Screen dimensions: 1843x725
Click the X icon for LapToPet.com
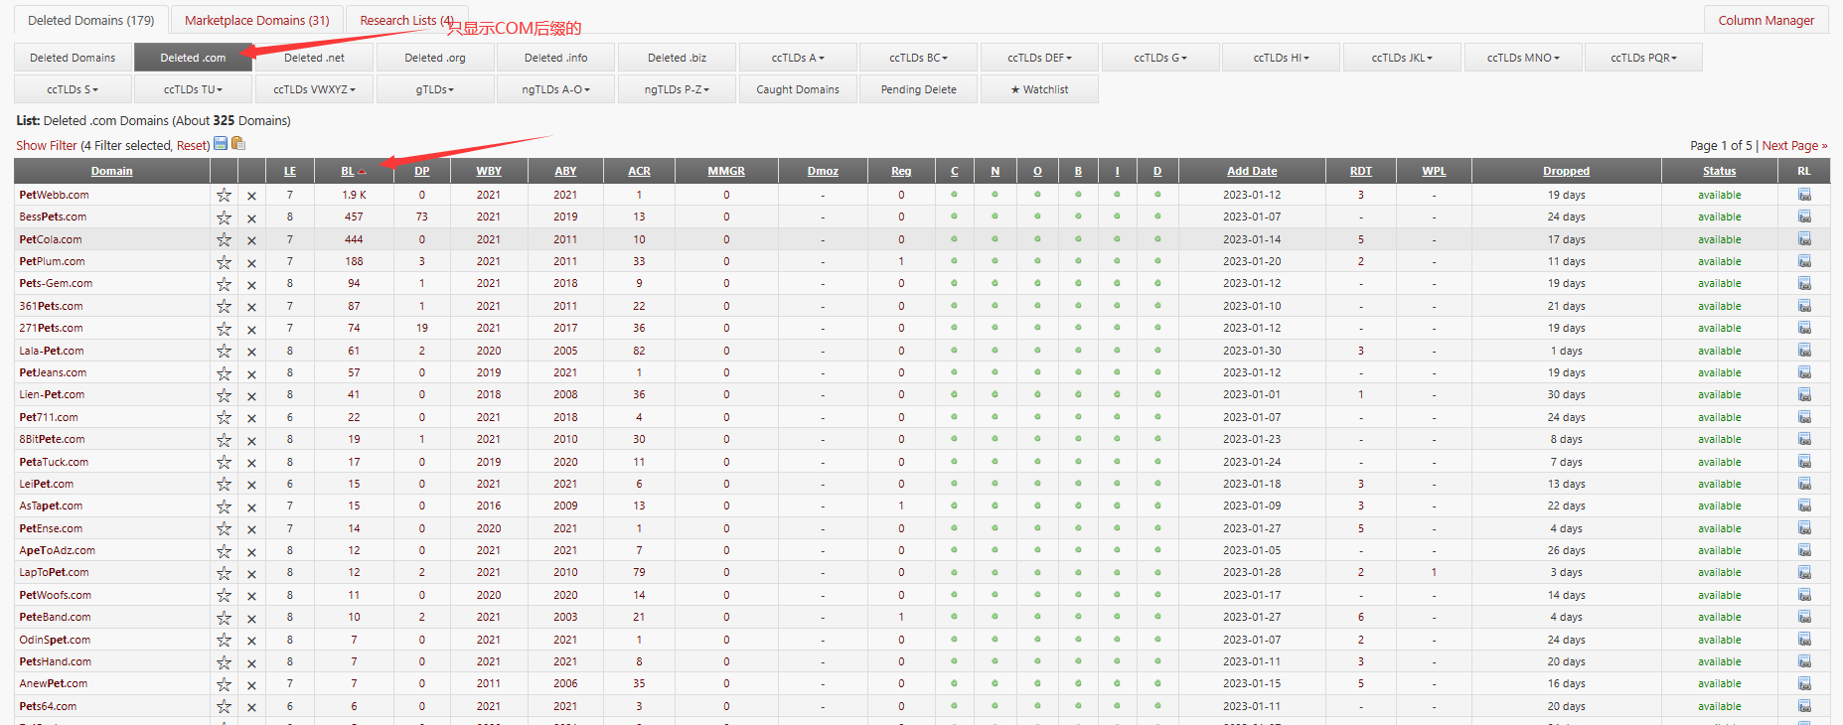click(x=251, y=574)
